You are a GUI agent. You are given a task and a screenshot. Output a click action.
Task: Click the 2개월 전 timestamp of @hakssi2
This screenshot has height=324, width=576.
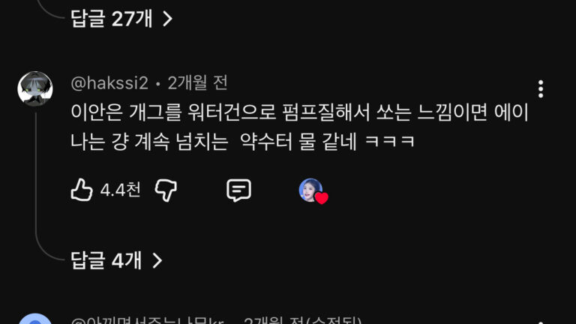(x=198, y=83)
